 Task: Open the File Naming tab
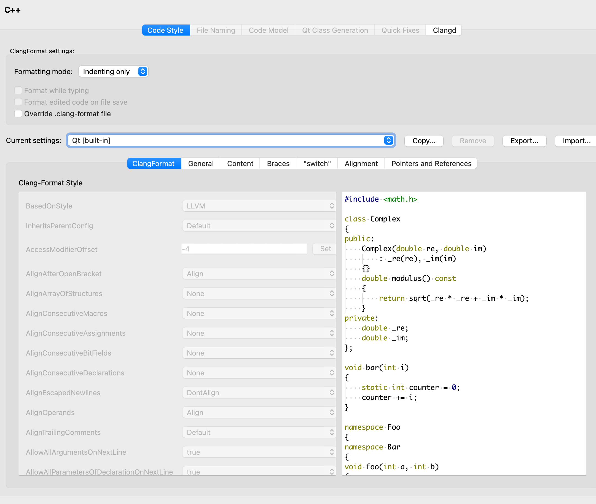(216, 30)
